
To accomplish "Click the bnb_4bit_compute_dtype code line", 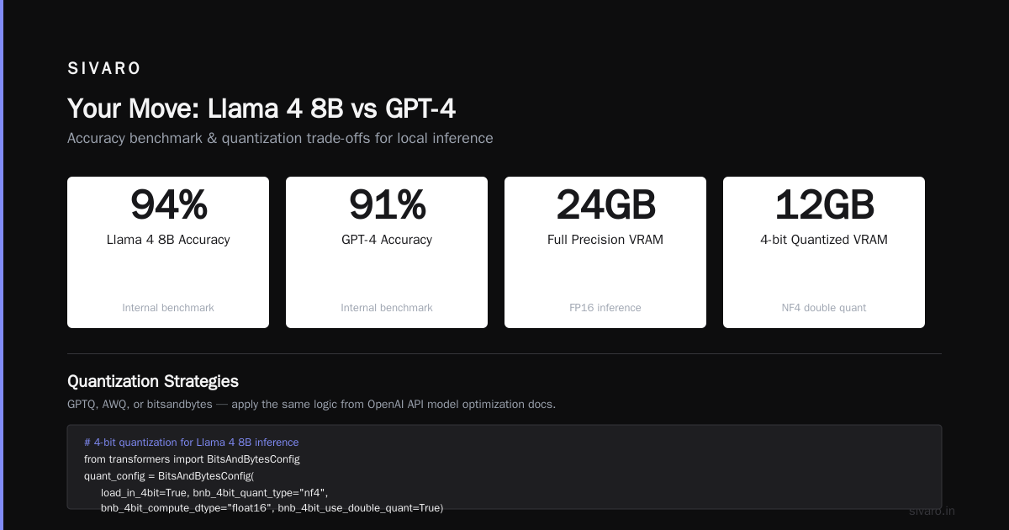I will [x=272, y=508].
